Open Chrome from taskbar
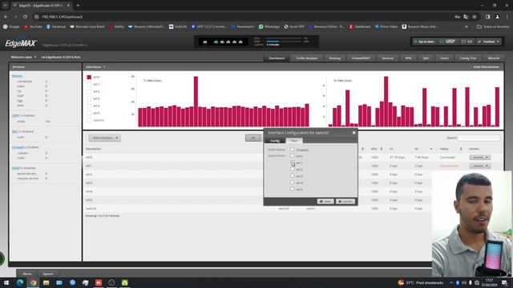The width and height of the screenshot is (513, 288). pos(33,282)
